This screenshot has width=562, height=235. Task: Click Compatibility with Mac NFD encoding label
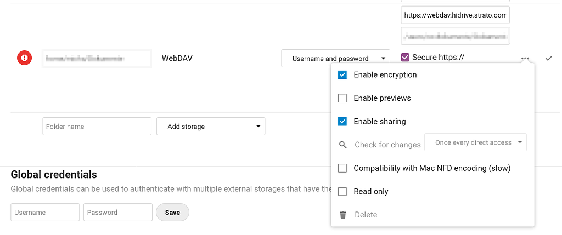pos(432,168)
